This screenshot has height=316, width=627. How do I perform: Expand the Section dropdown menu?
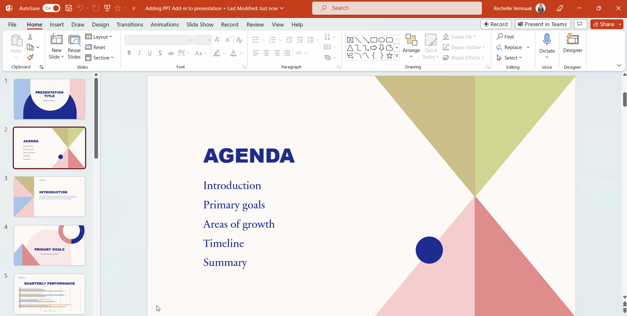tap(100, 58)
